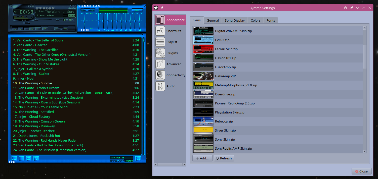
Task: Switch to the Fonts tab
Action: [x=271, y=21]
